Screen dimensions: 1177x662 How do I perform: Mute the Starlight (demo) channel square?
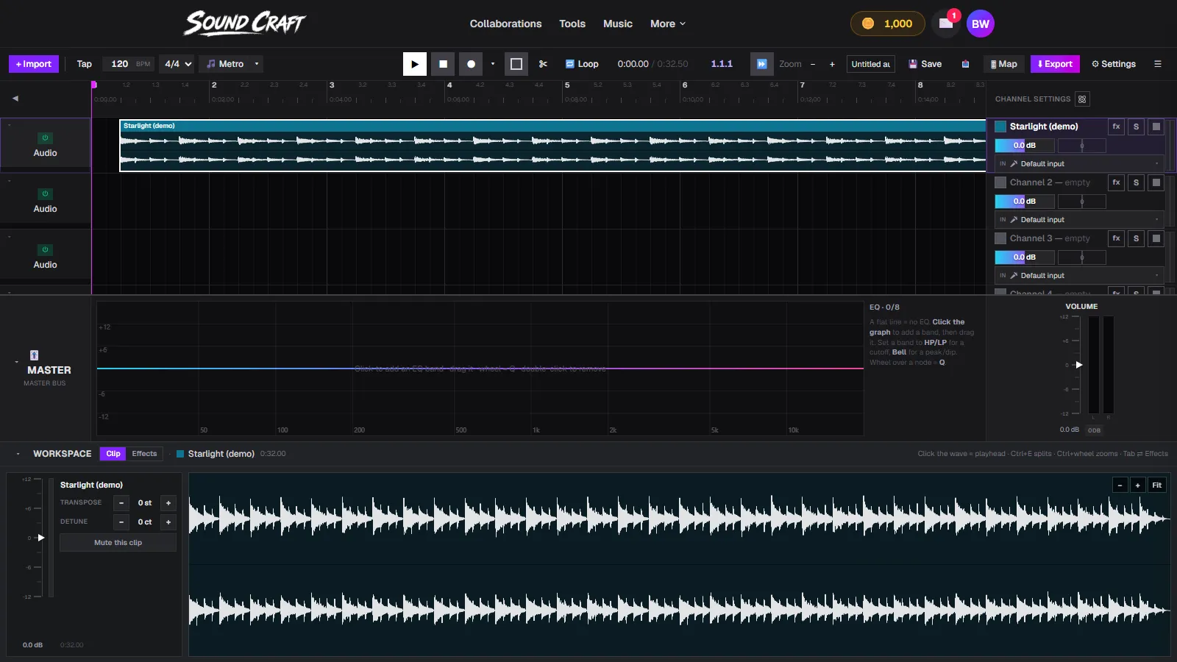coord(1156,127)
